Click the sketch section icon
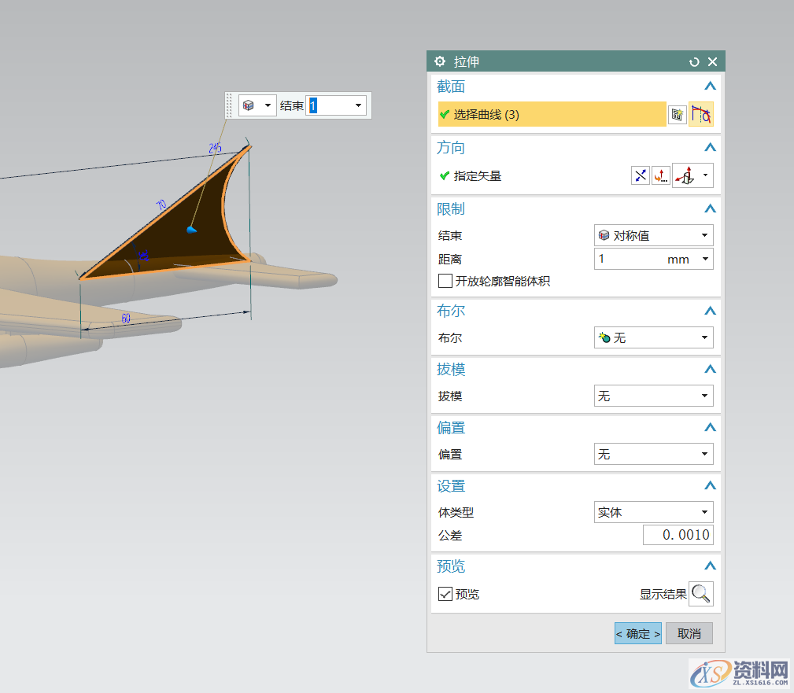The height and width of the screenshot is (693, 794). (x=677, y=115)
